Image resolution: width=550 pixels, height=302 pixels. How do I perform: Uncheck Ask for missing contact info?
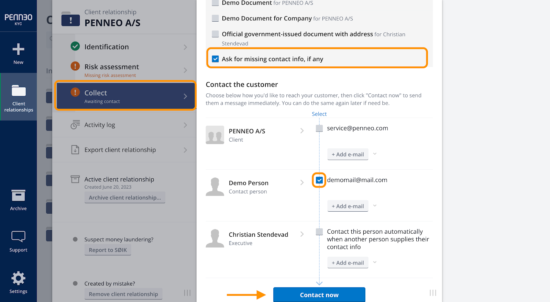(216, 59)
